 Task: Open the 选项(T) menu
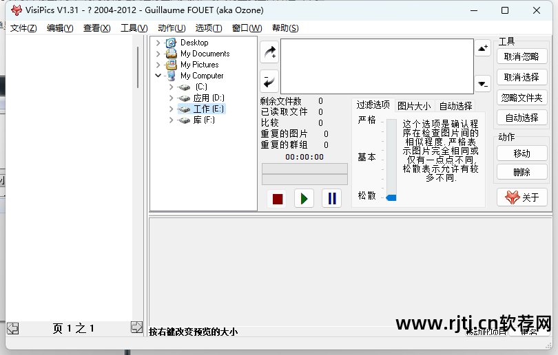(209, 28)
